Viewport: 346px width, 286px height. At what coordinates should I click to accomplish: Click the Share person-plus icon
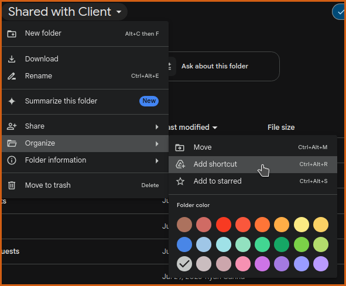12,126
